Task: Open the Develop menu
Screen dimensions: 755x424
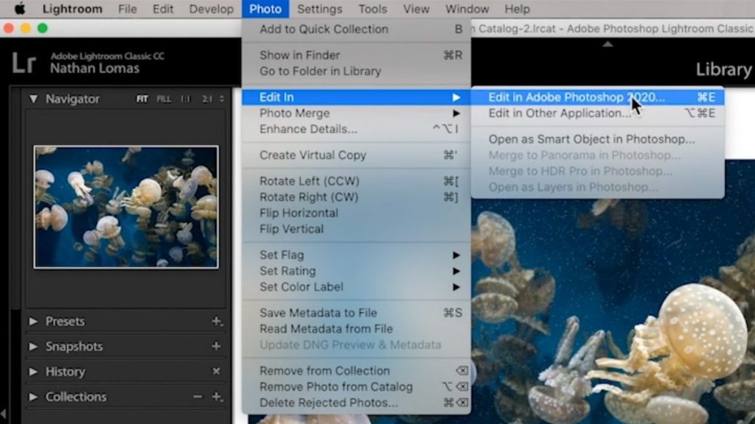Action: (211, 9)
